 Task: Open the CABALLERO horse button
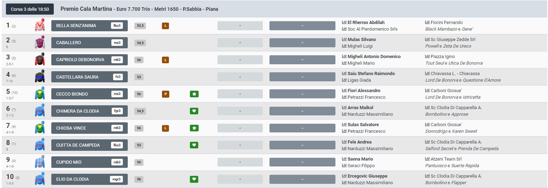tap(89, 43)
